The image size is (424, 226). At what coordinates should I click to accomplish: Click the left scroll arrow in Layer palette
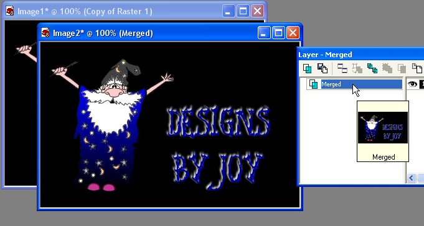point(412,178)
